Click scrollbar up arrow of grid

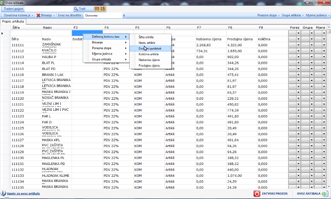tap(329, 27)
